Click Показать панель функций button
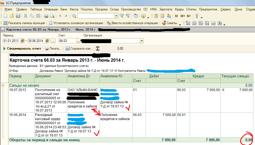255x145 pixels. [x=24, y=23]
